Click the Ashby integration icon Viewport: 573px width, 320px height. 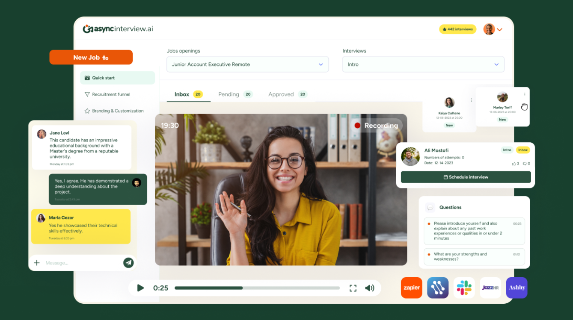517,288
